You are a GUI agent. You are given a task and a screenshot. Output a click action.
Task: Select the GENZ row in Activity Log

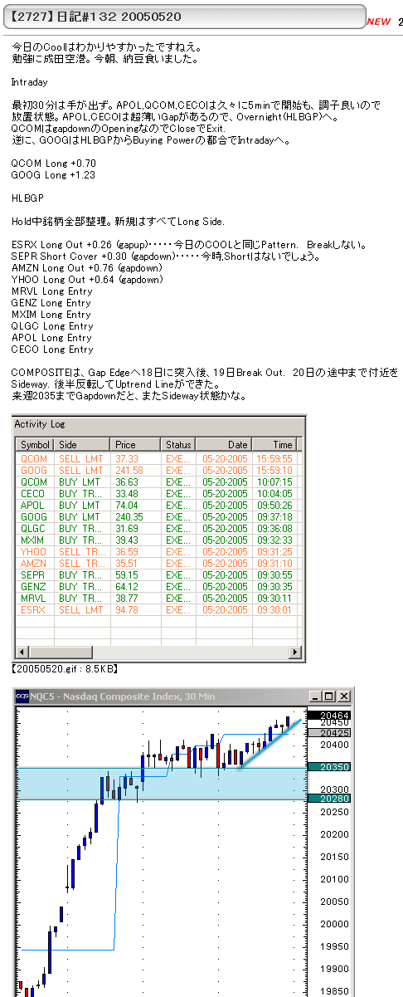tap(160, 586)
